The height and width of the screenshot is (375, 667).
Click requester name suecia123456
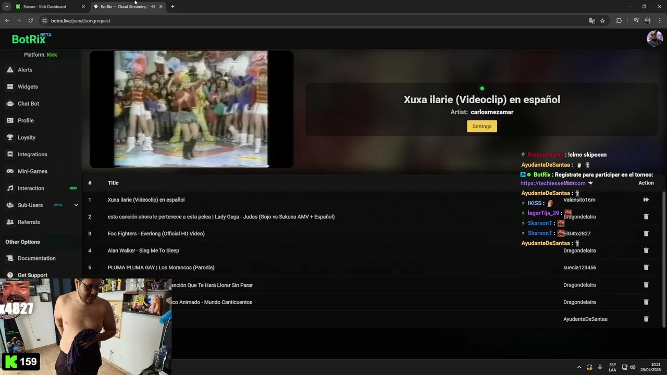(579, 267)
